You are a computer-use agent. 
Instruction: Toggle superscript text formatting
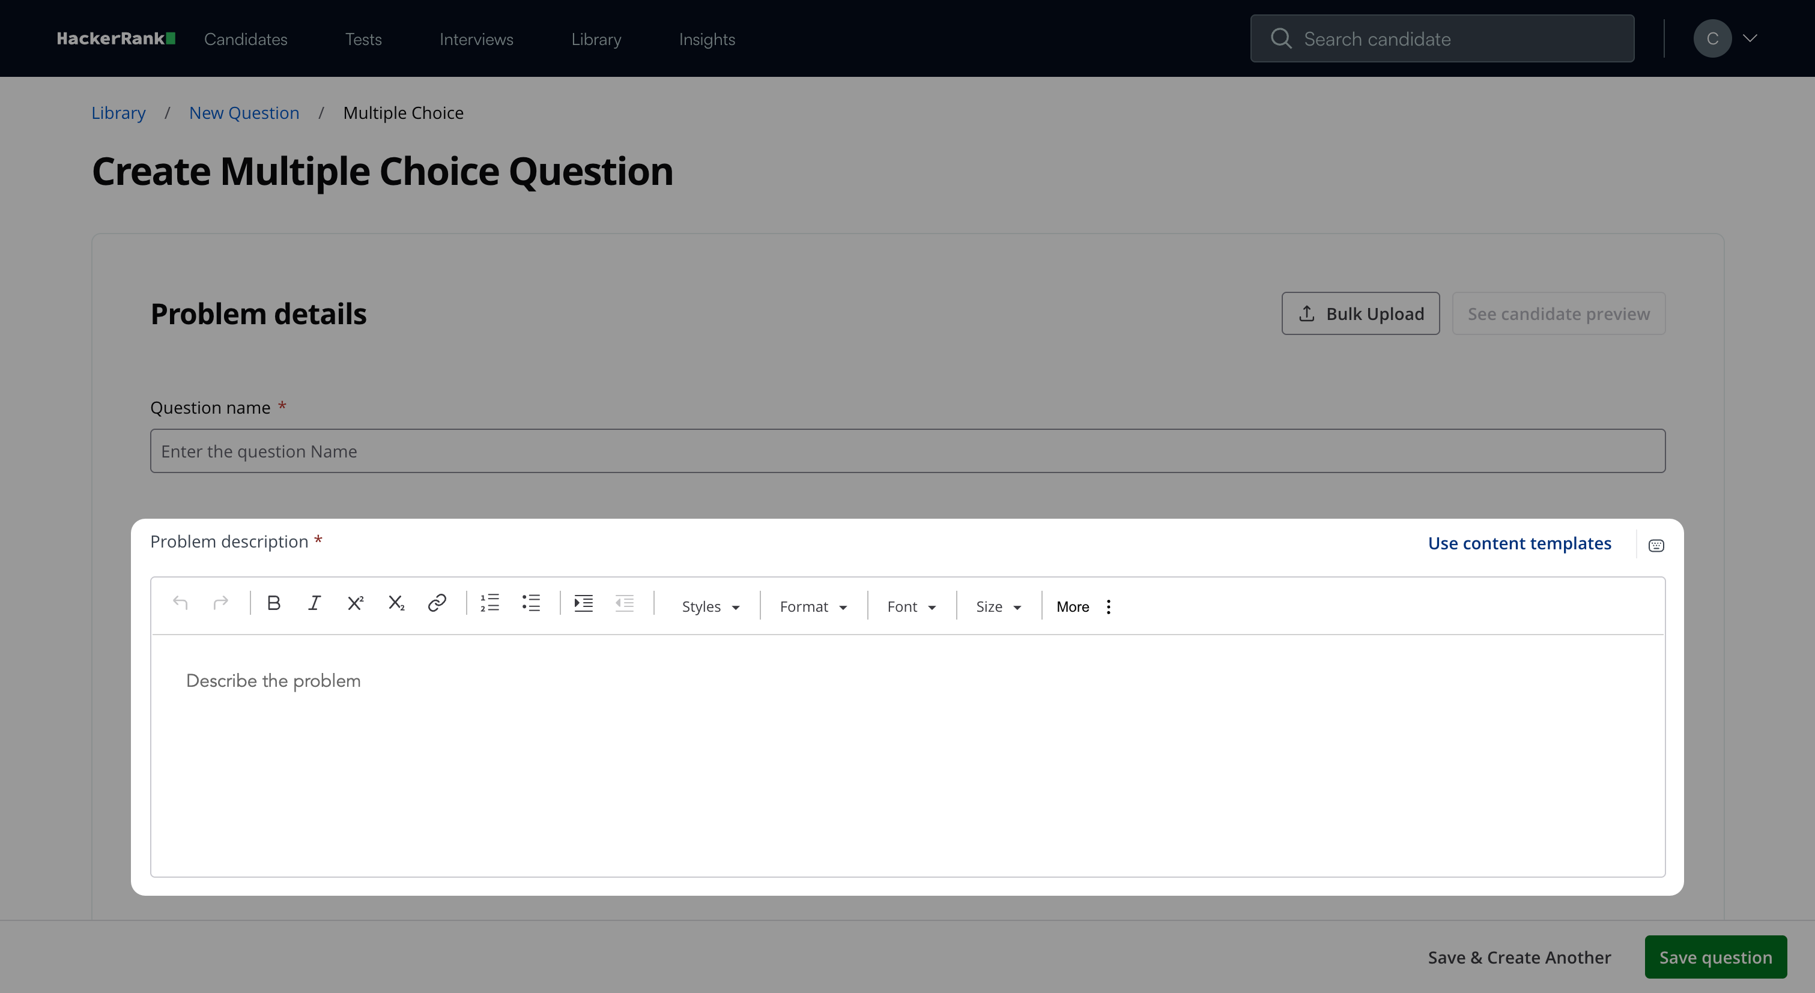tap(355, 603)
